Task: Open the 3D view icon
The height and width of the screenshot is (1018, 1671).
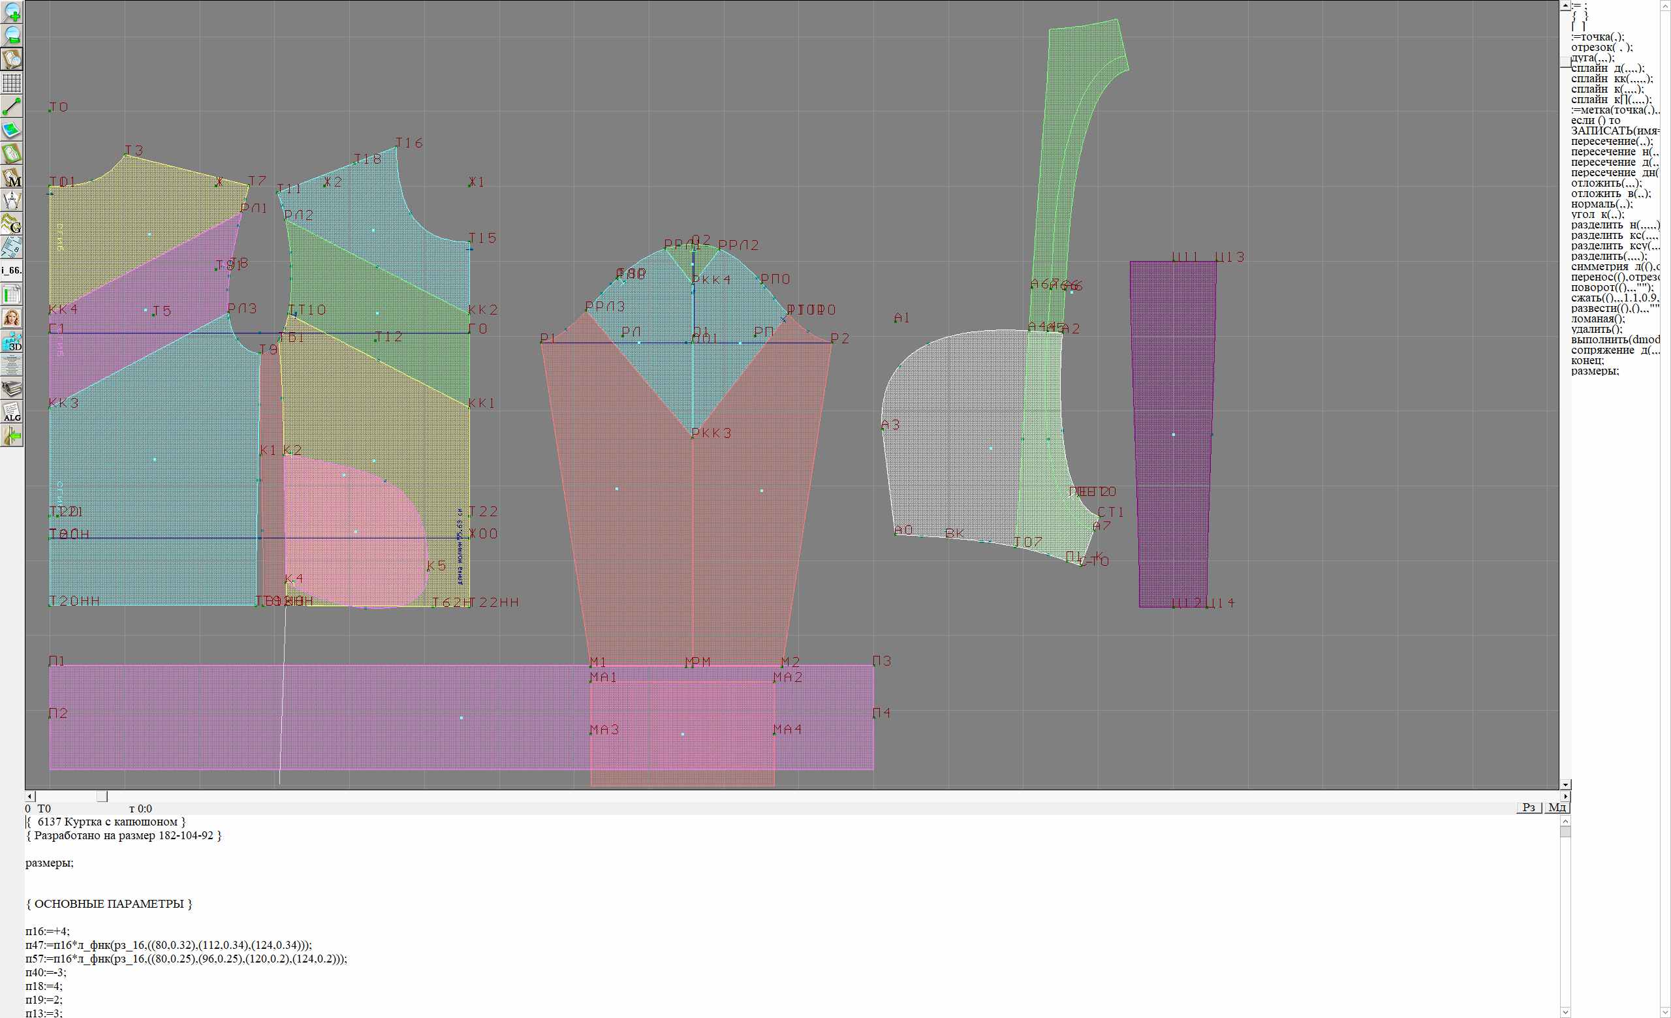Action: click(12, 341)
